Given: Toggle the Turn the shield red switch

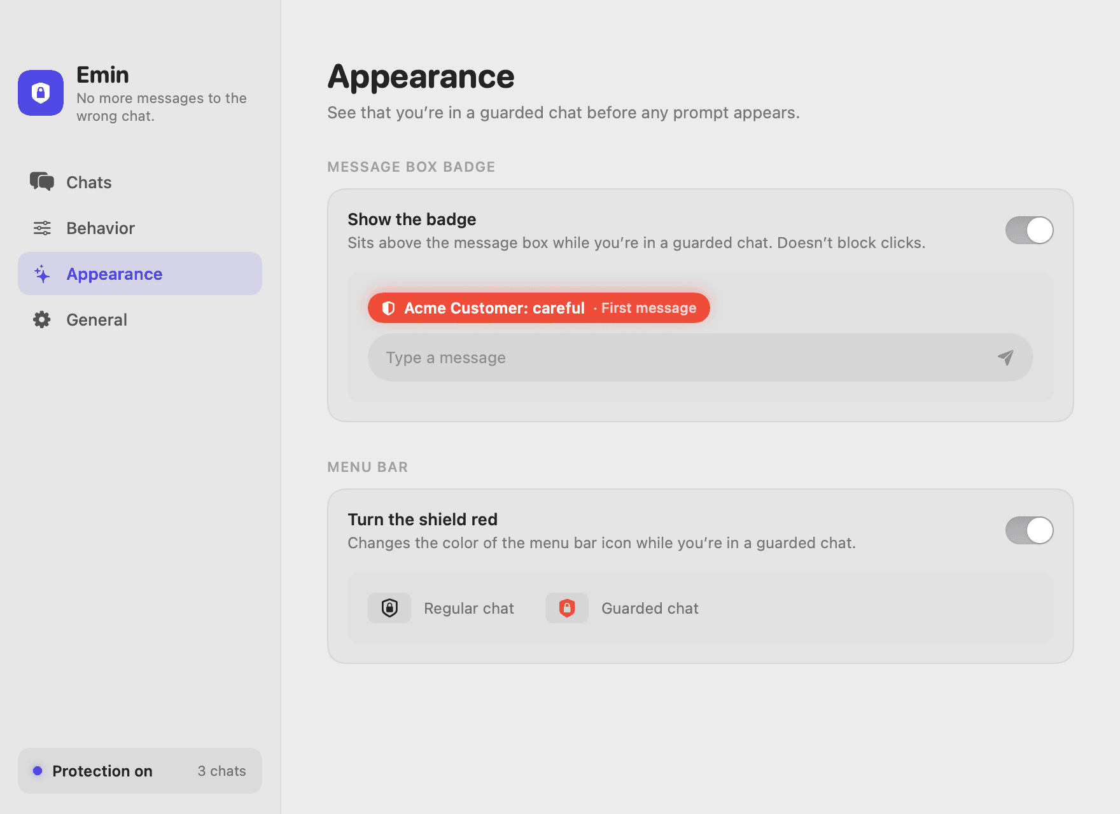Looking at the screenshot, I should 1029,530.
